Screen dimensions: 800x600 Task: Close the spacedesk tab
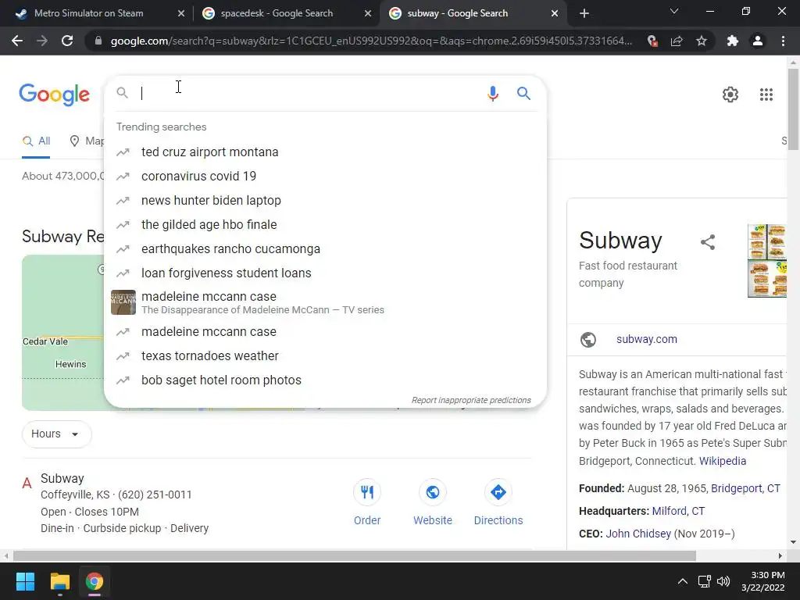[368, 13]
